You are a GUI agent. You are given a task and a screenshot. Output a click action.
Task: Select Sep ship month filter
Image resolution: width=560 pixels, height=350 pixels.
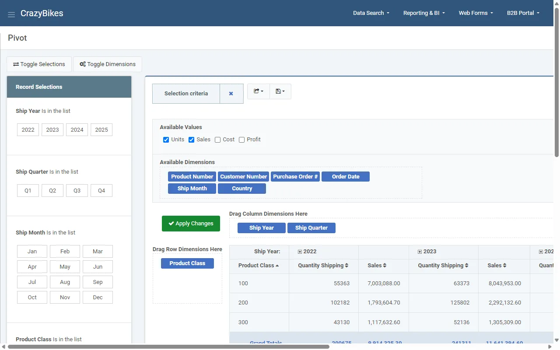(98, 282)
